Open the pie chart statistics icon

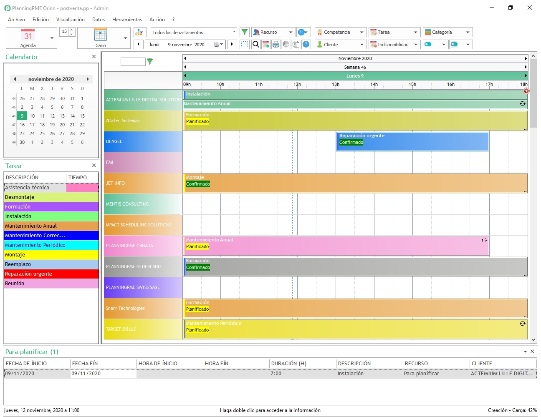(286, 44)
